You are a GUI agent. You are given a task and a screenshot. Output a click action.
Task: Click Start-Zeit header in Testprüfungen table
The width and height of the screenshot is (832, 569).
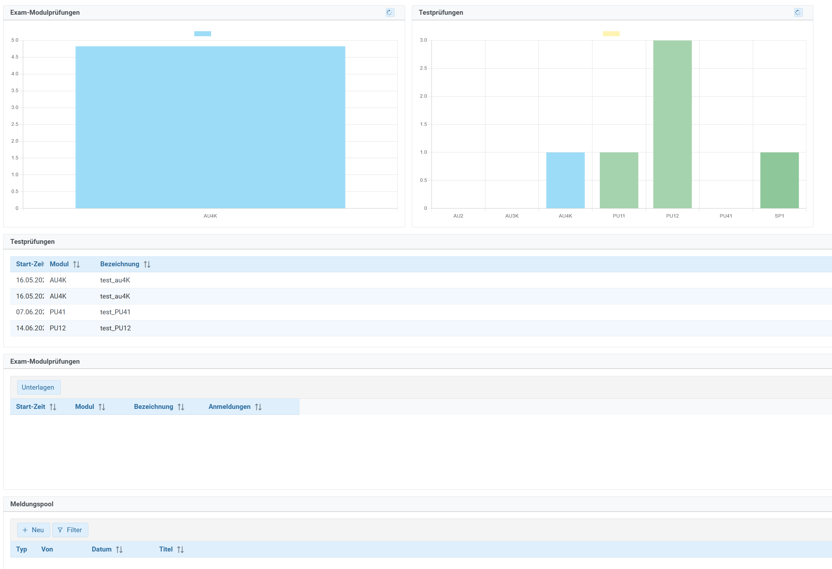(30, 264)
